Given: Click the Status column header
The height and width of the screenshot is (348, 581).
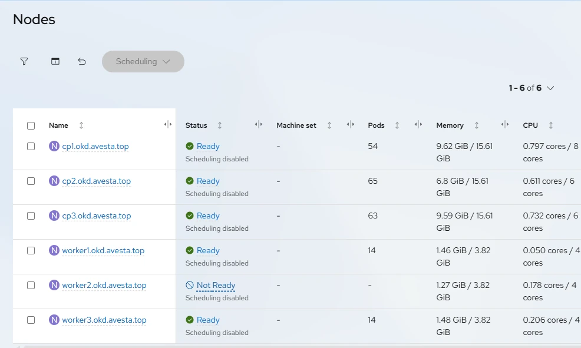Looking at the screenshot, I should click(x=196, y=125).
